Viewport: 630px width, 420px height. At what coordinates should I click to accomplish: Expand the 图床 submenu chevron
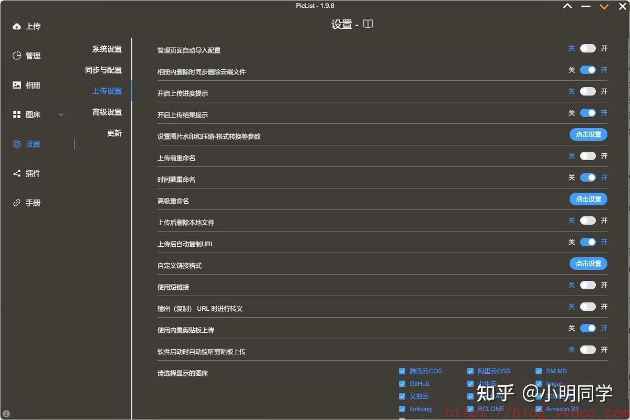click(60, 114)
